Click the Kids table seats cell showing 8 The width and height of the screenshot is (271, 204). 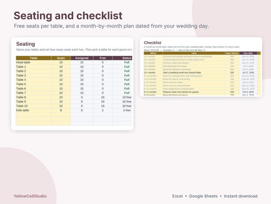(x=61, y=110)
